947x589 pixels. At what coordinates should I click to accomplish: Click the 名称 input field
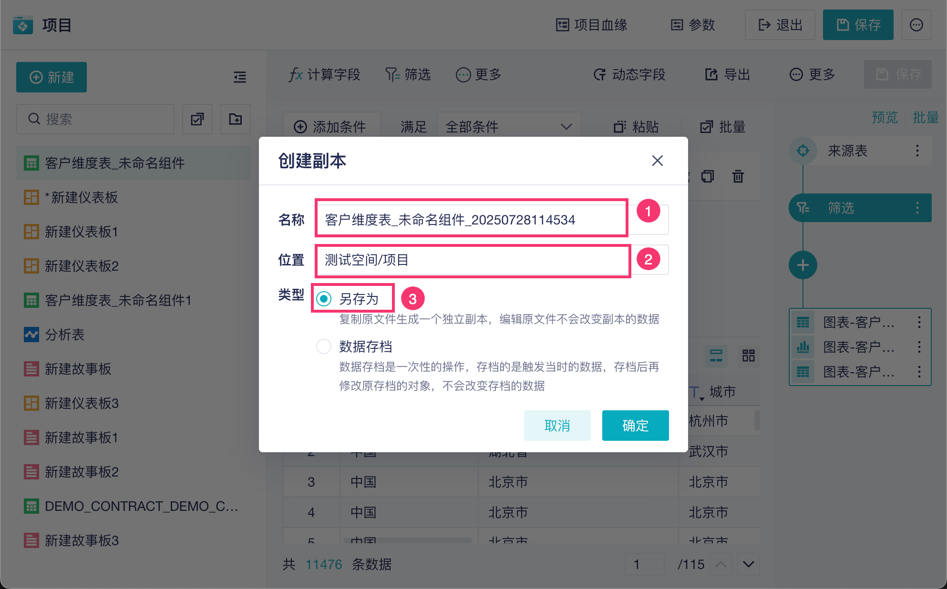tap(471, 220)
